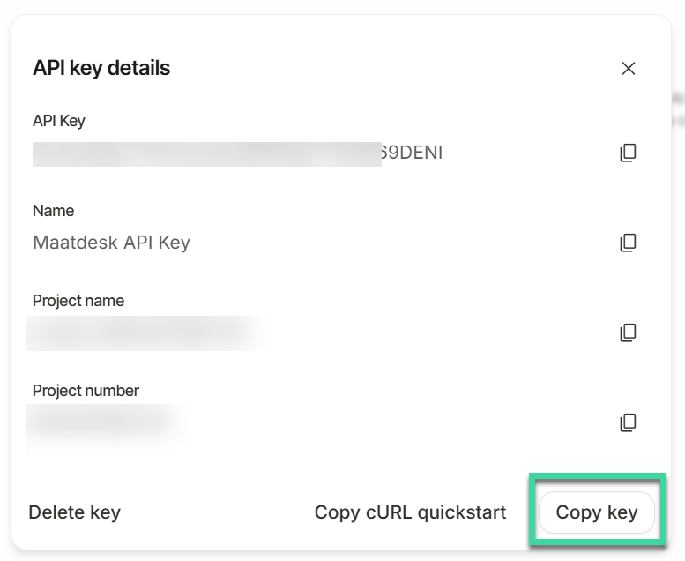
Task: Click the copy icon beside Project name
Action: (x=628, y=333)
